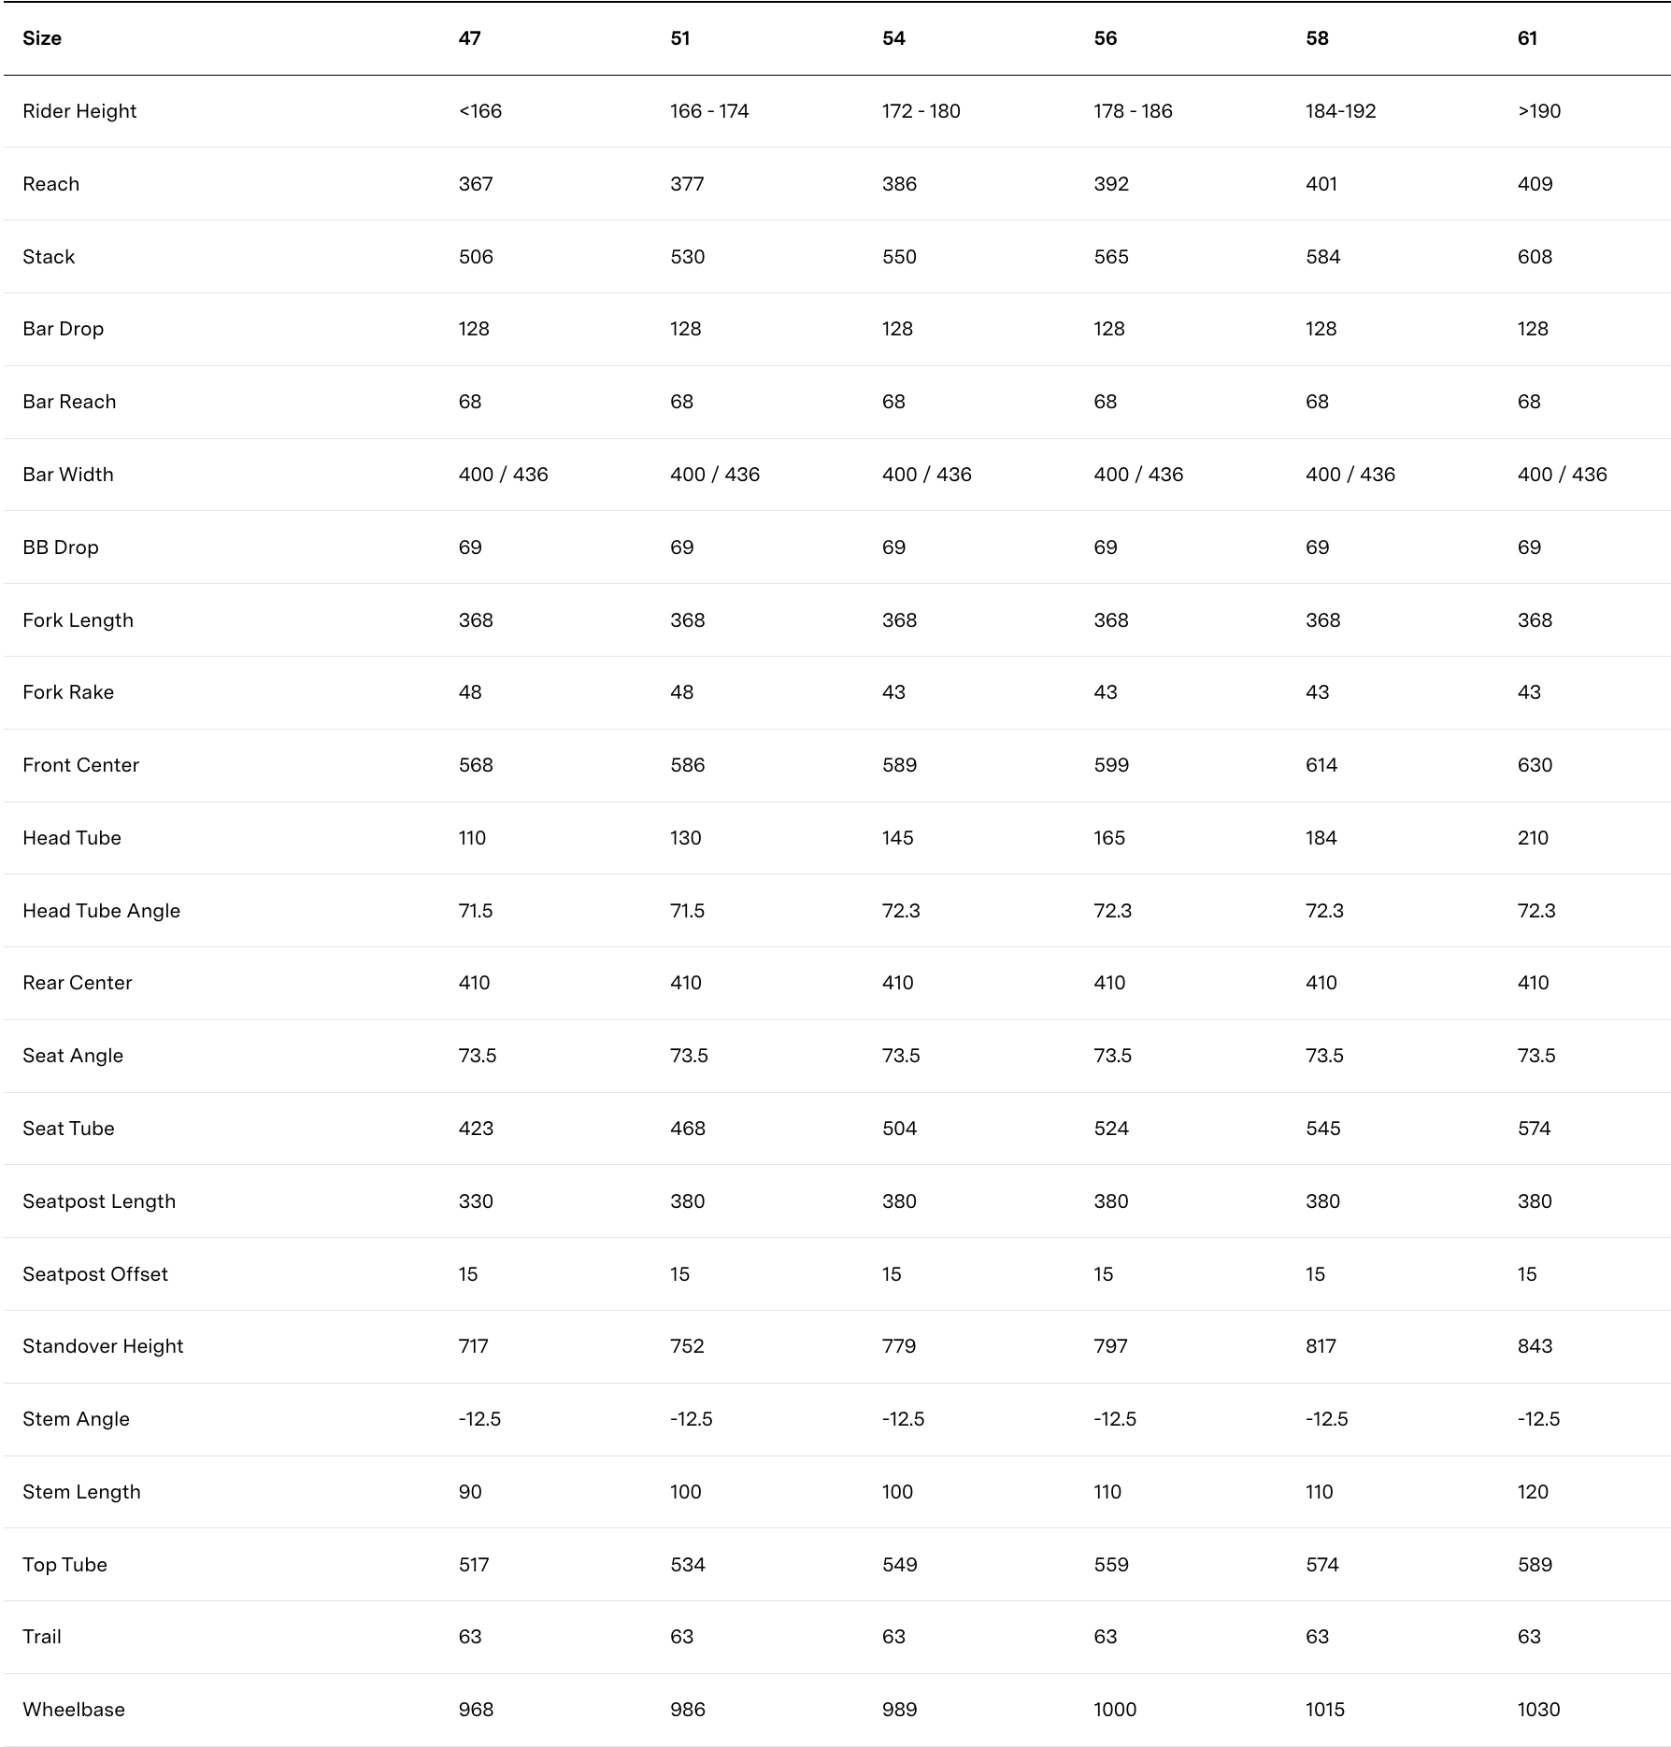Click the Head Tube Angle row label
Image resolution: width=1671 pixels, height=1747 pixels.
tap(101, 911)
